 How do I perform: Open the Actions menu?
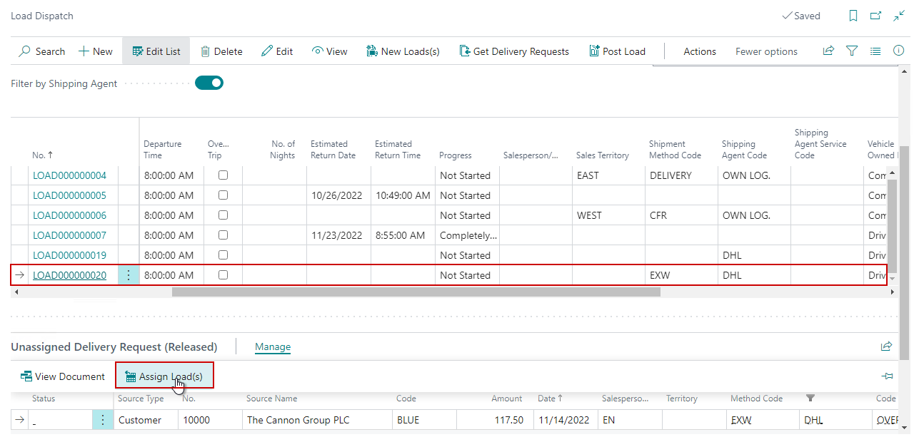[700, 51]
